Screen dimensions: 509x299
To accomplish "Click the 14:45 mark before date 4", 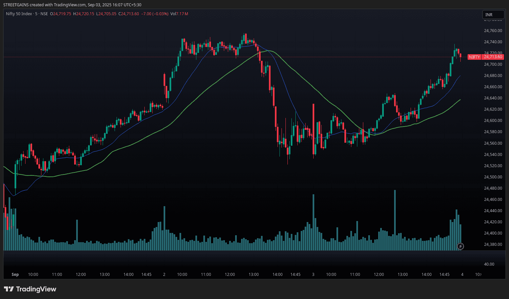I will [x=444, y=275].
